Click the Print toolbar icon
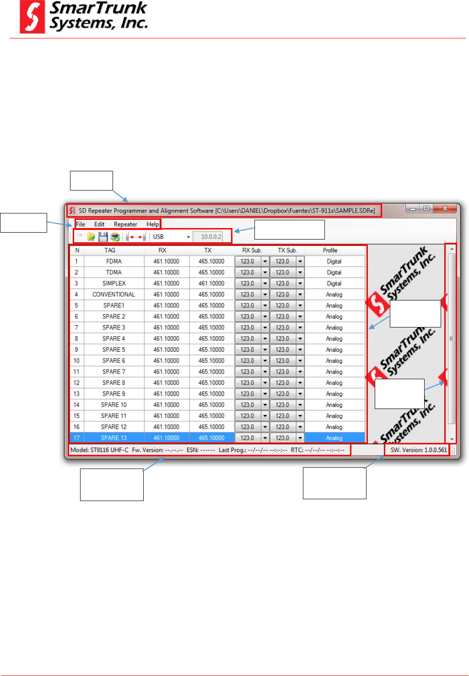Image resolution: width=469 pixels, height=676 pixels. [x=115, y=237]
